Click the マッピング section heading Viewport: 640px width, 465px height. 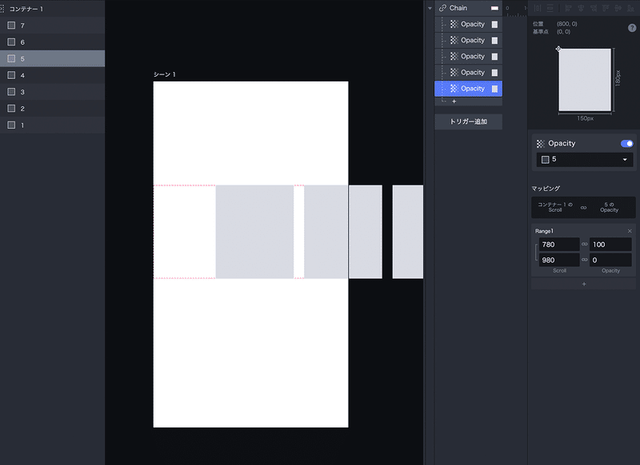546,189
